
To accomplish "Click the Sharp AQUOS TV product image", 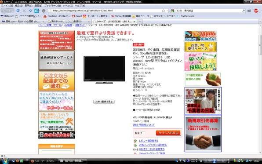I will (104, 70).
